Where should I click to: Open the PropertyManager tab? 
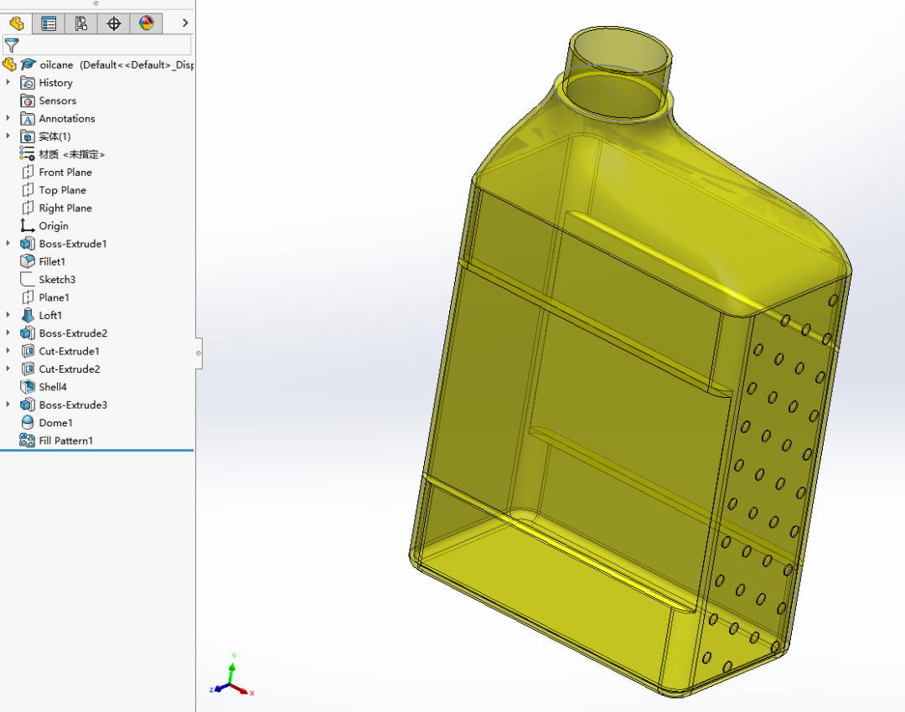[x=49, y=23]
